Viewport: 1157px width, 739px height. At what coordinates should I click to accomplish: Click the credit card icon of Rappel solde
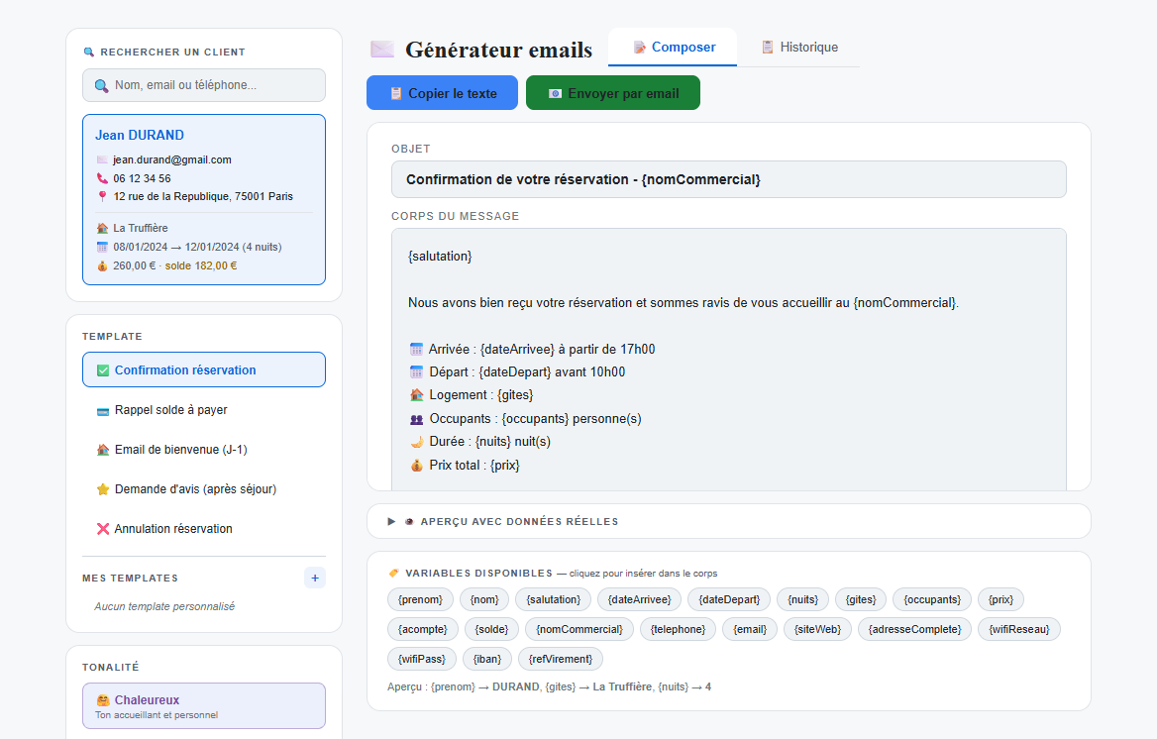tap(103, 410)
